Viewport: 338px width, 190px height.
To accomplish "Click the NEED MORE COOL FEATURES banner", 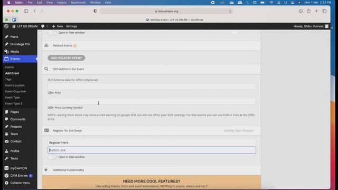I will (152, 182).
